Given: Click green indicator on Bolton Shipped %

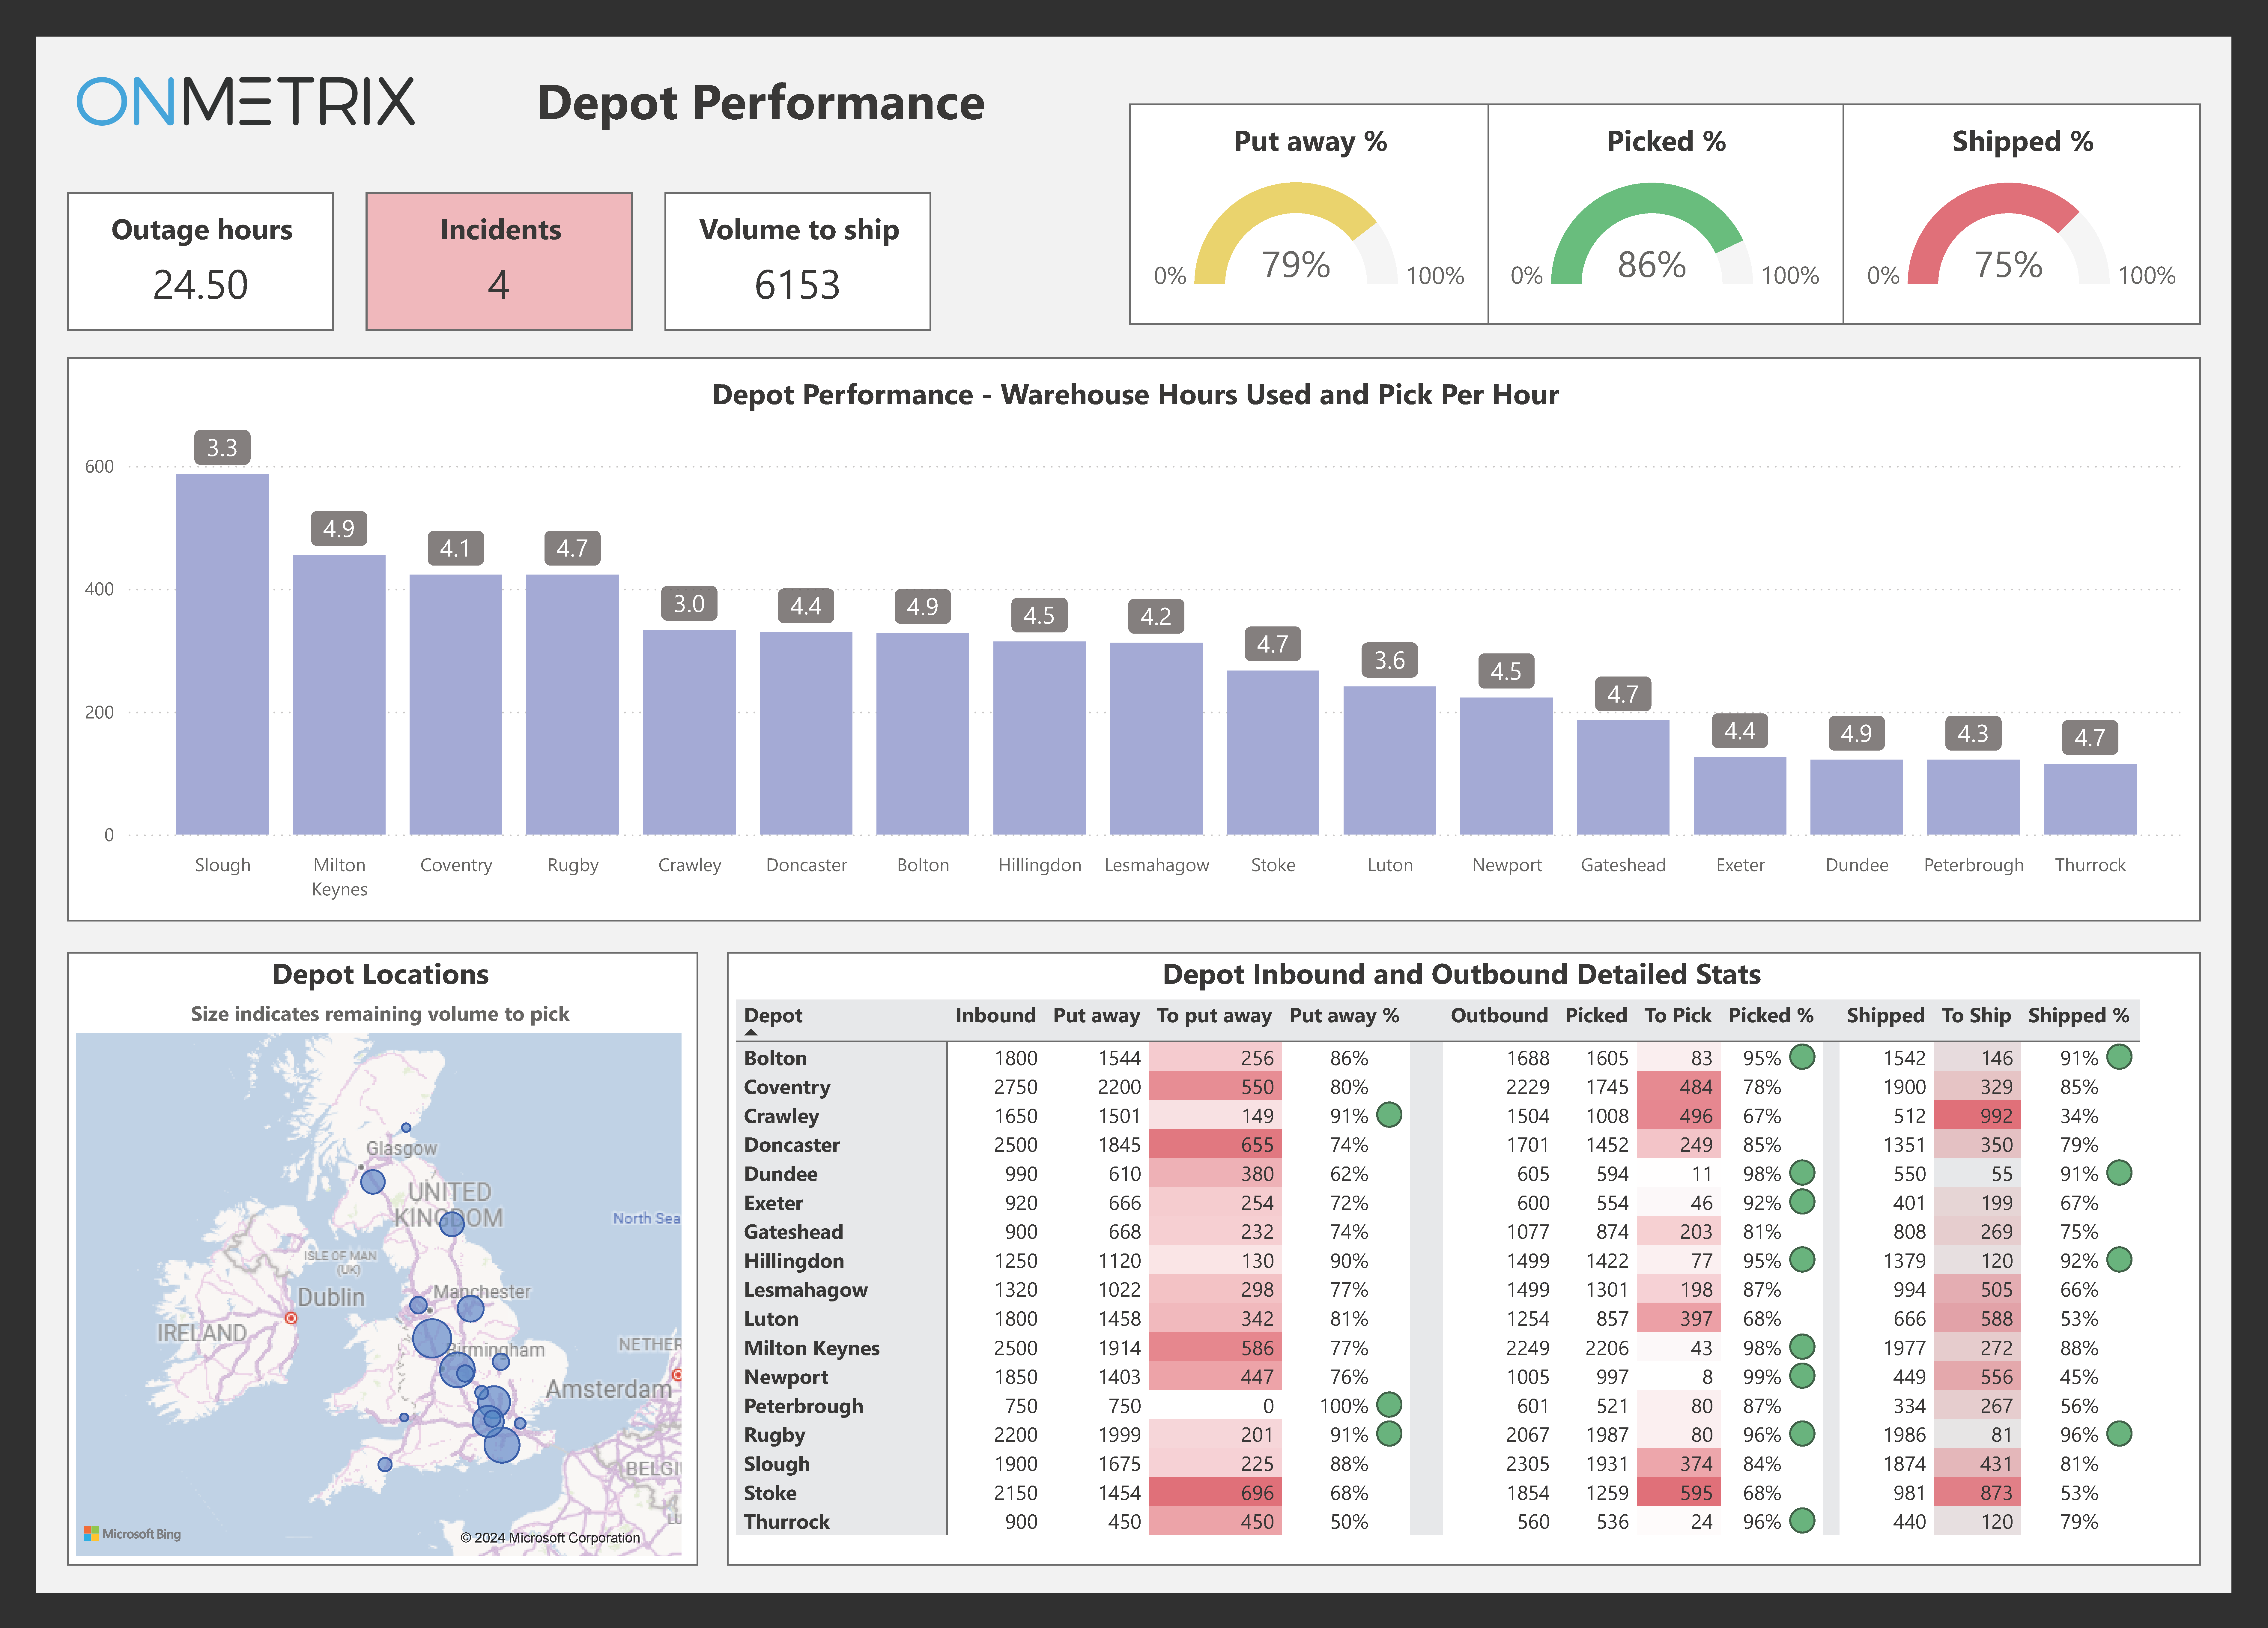Looking at the screenshot, I should (x=2119, y=1057).
